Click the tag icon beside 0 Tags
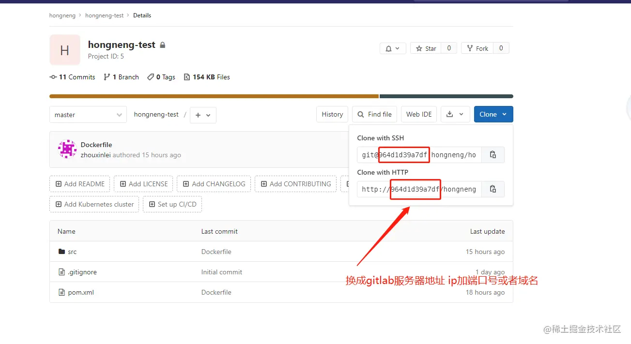Image resolution: width=631 pixels, height=344 pixels. tap(151, 77)
